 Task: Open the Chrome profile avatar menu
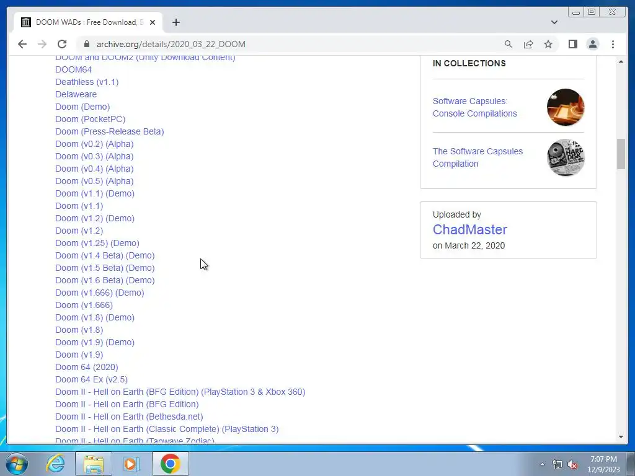(592, 44)
